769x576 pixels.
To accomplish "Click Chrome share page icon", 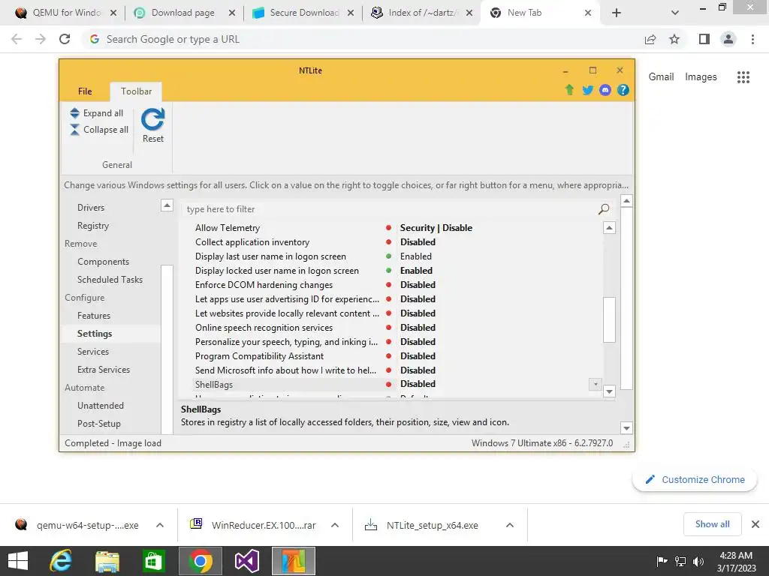I will 650,39.
